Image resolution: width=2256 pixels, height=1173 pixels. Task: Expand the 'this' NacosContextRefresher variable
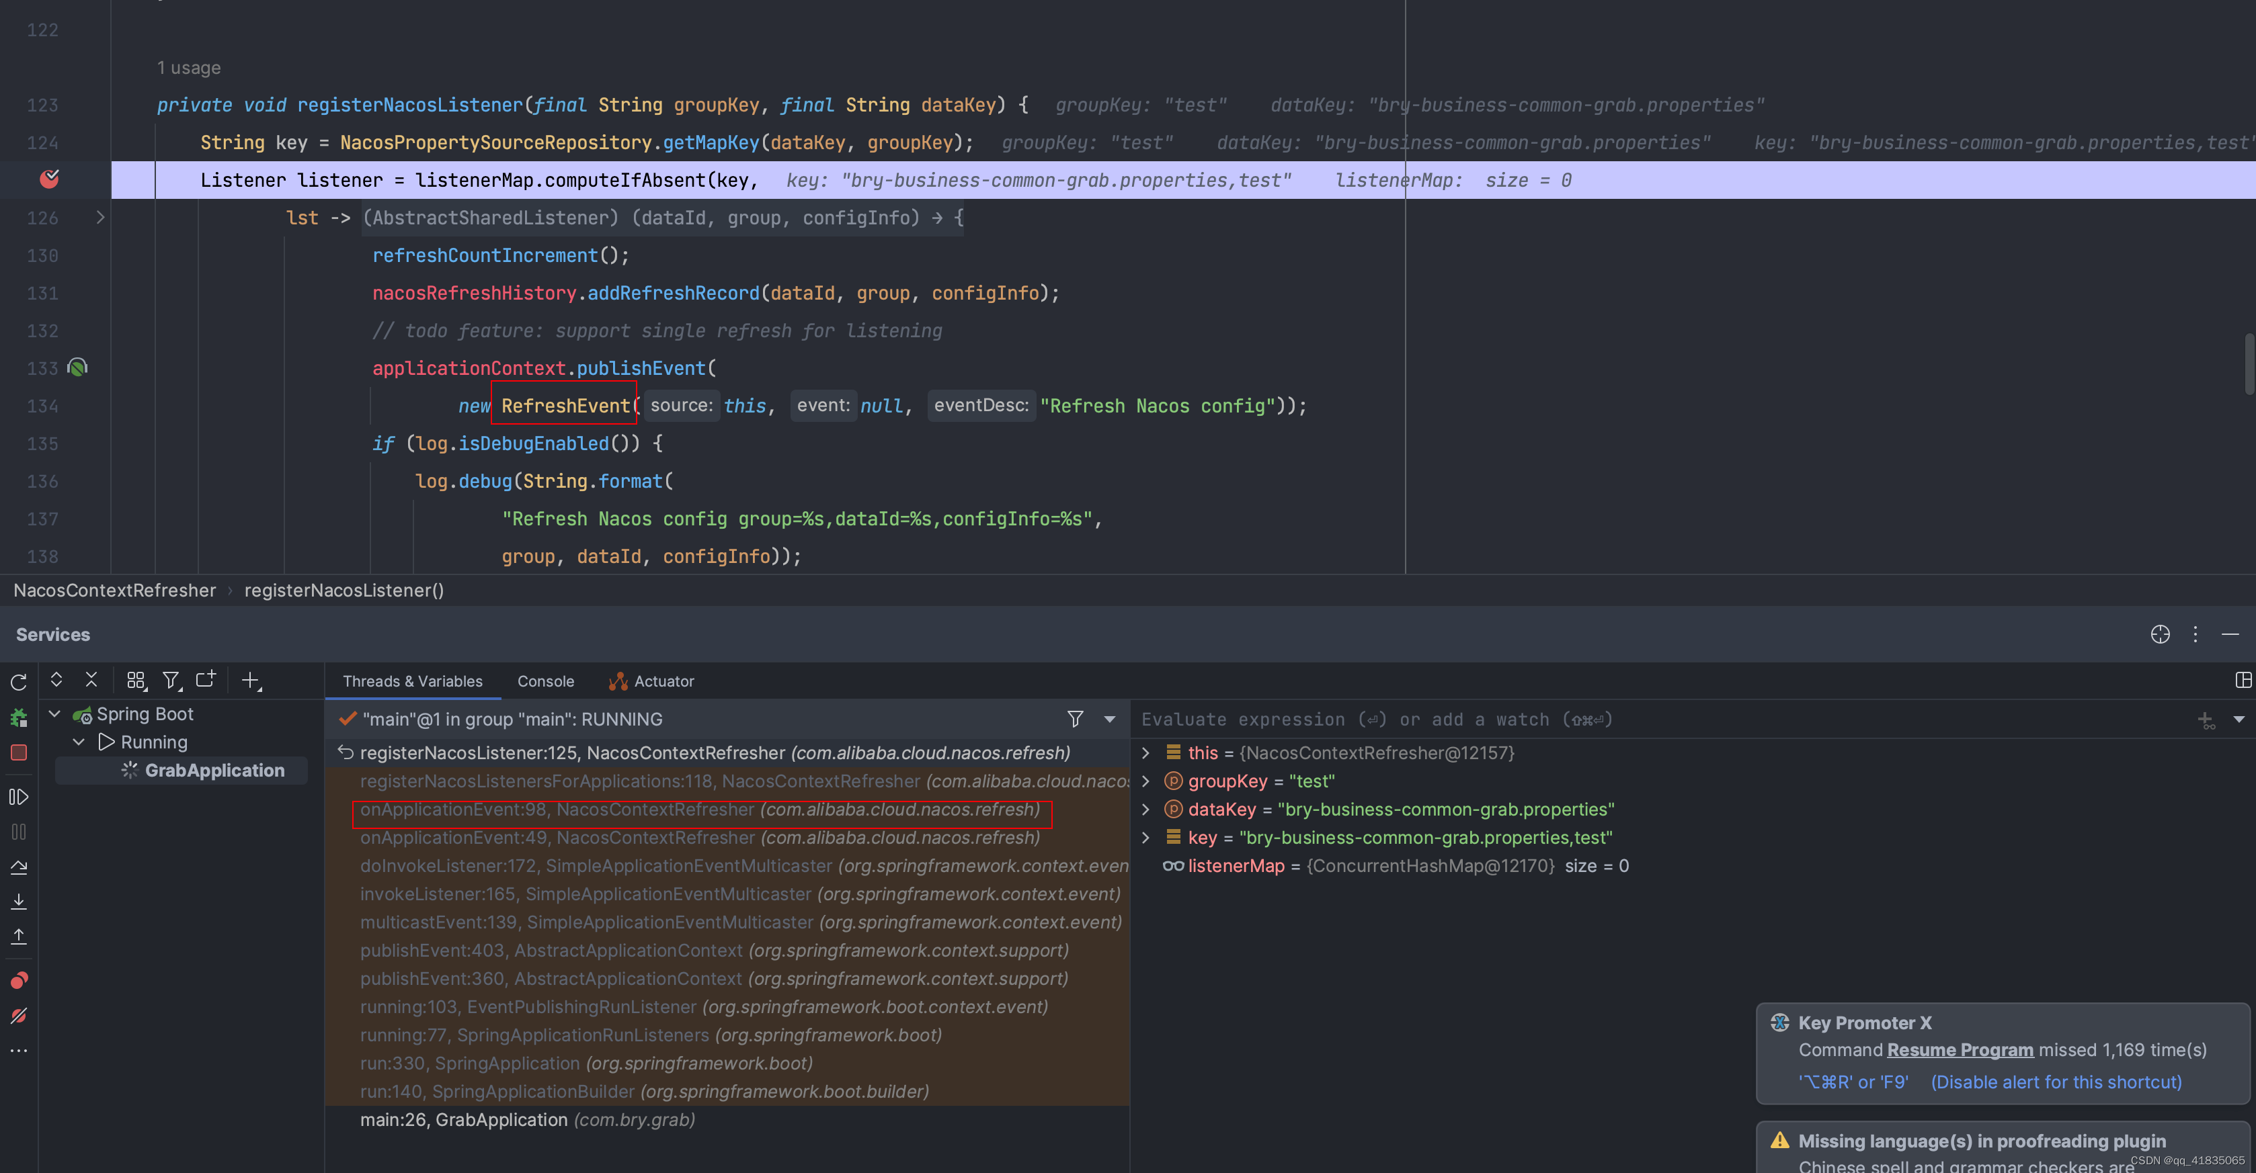point(1145,753)
